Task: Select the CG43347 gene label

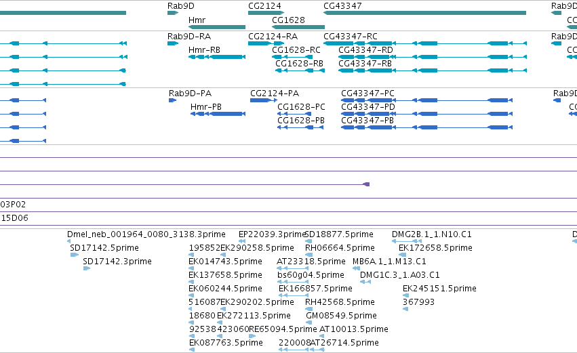Action: pos(342,6)
